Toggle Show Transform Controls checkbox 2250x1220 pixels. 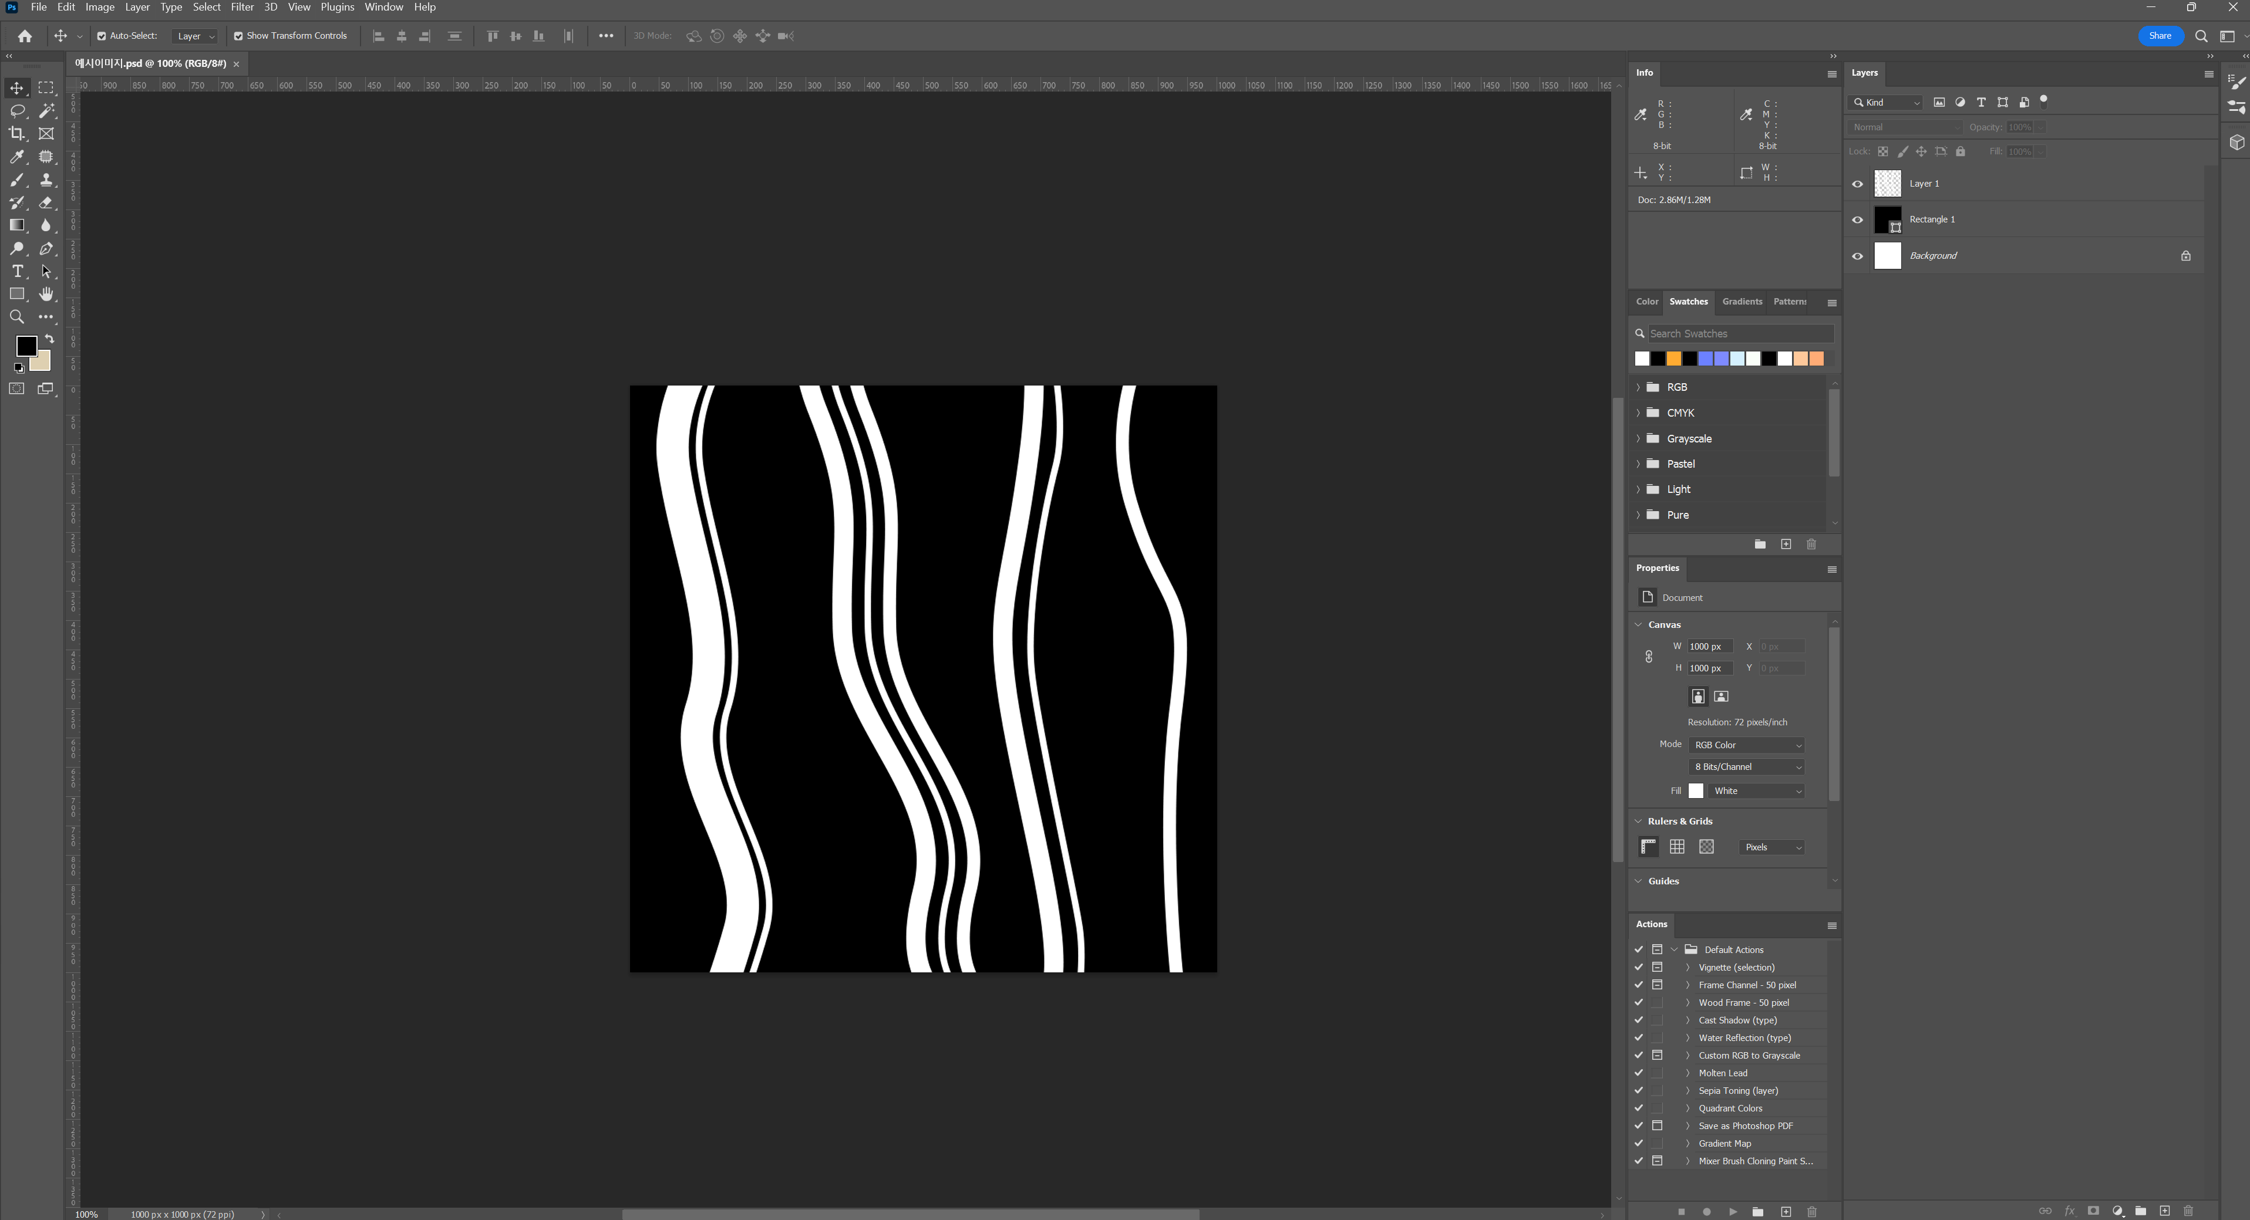pos(238,36)
